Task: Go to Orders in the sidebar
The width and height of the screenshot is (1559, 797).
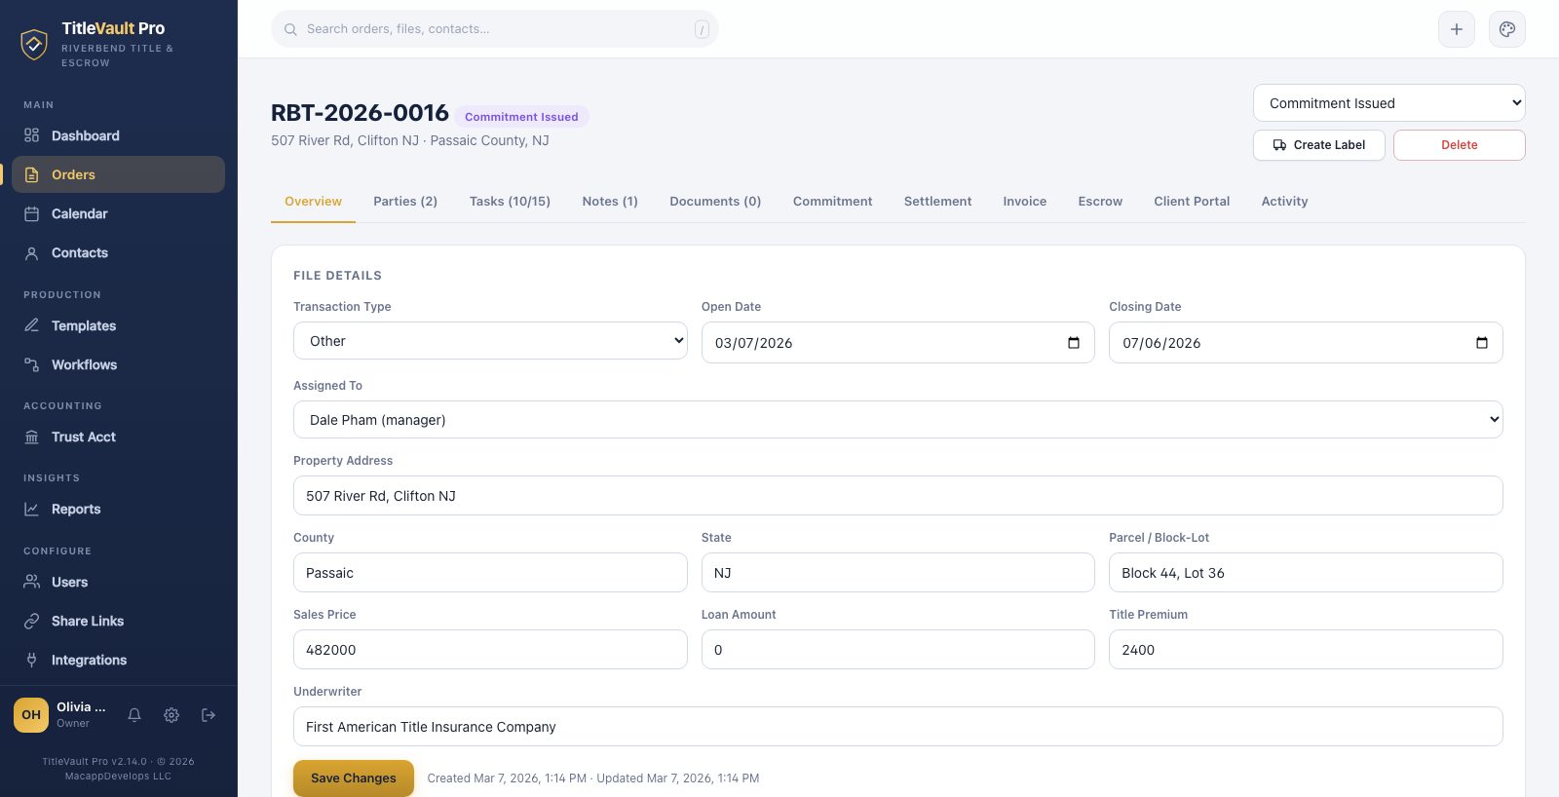Action: pyautogui.click(x=118, y=174)
